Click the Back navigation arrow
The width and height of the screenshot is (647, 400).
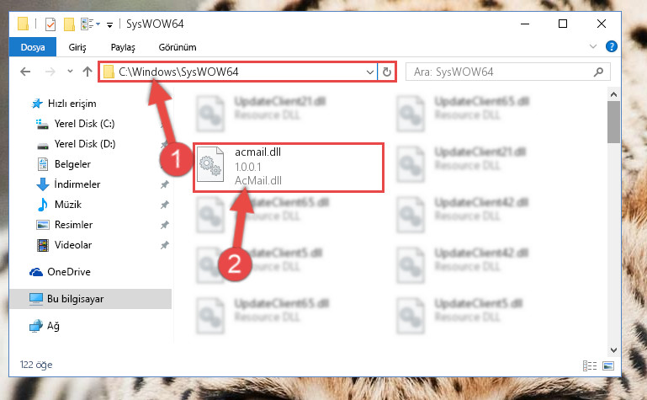click(25, 72)
